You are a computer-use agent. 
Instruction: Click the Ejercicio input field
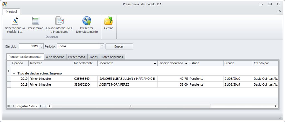tap(29, 46)
